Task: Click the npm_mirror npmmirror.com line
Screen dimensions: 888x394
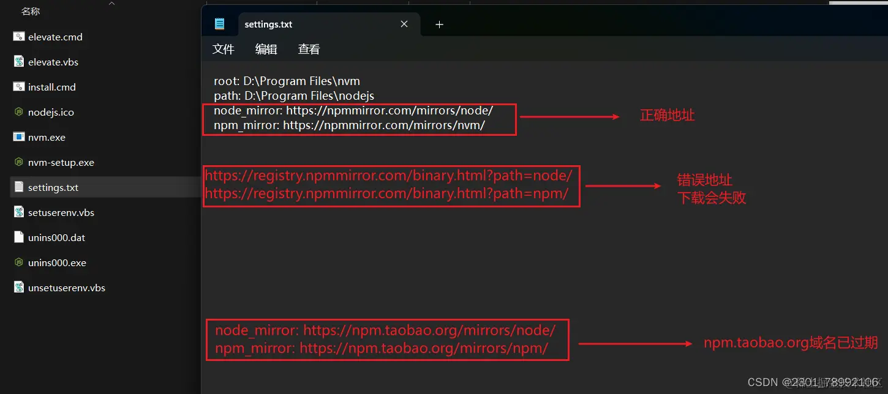Action: [x=349, y=125]
